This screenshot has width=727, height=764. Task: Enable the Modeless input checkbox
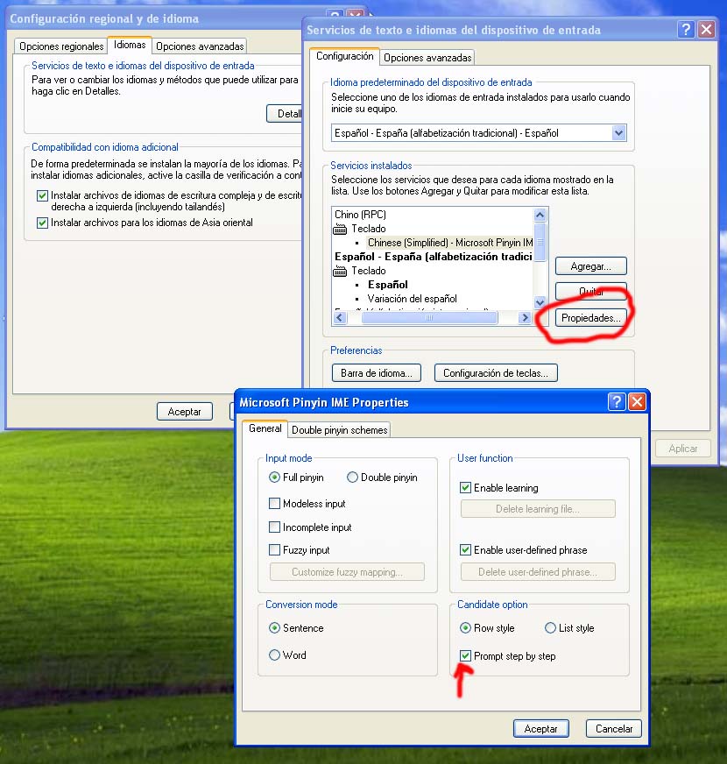(275, 503)
